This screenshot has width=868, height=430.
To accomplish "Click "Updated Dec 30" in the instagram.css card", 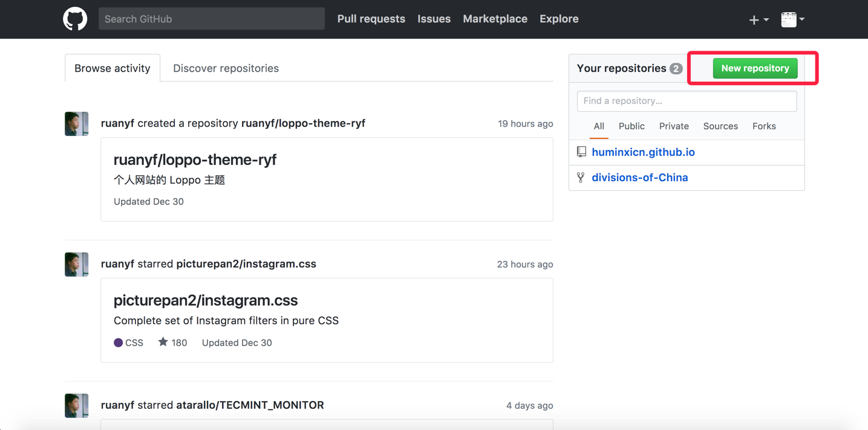I will (x=237, y=342).
